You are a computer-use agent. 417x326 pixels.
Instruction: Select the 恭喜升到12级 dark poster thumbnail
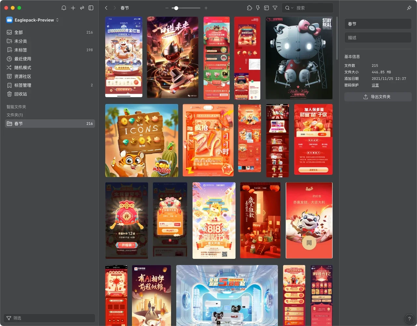pyautogui.click(x=127, y=220)
